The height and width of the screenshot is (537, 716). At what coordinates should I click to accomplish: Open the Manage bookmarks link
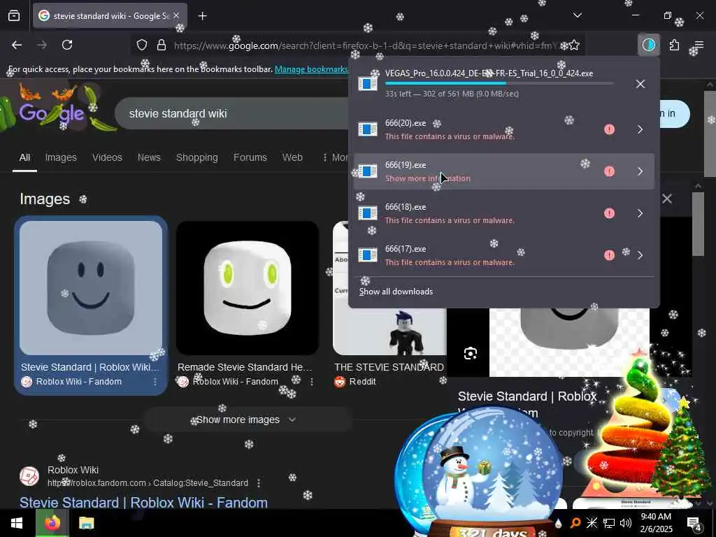coord(311,69)
